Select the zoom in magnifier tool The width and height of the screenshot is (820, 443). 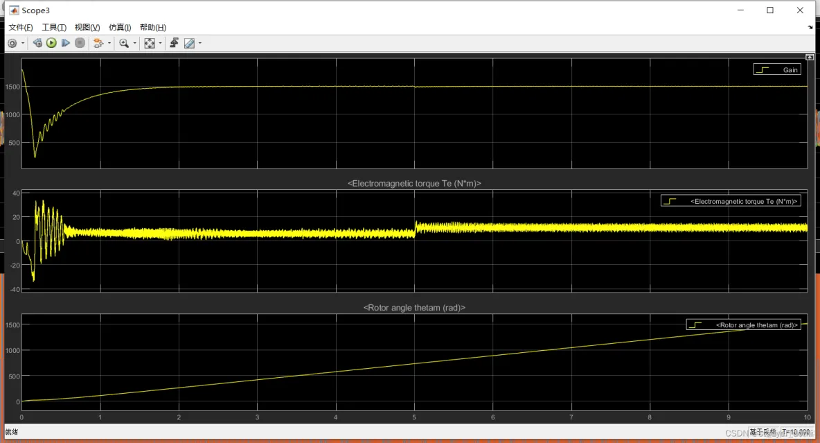point(124,44)
